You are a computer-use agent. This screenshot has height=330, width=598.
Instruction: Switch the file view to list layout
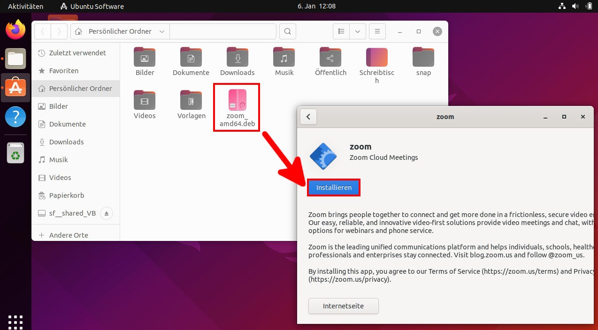[x=341, y=31]
